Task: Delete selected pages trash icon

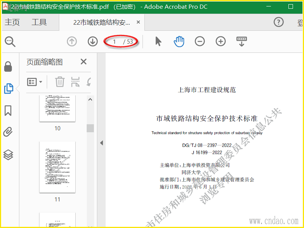Action: click(60, 82)
